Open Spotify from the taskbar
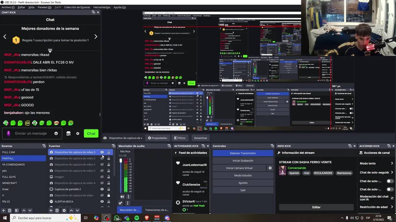The width and height of the screenshot is (396, 222). click(x=137, y=218)
